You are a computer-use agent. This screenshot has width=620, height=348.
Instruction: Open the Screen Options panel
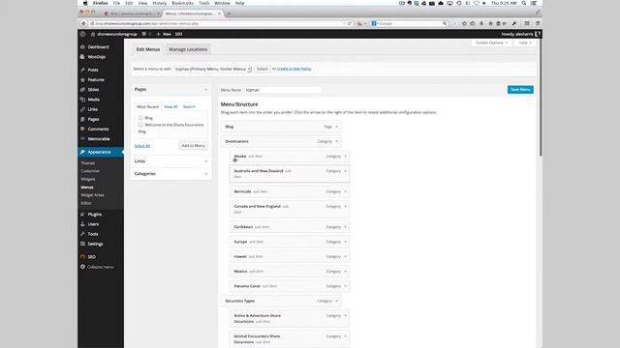tap(491, 43)
